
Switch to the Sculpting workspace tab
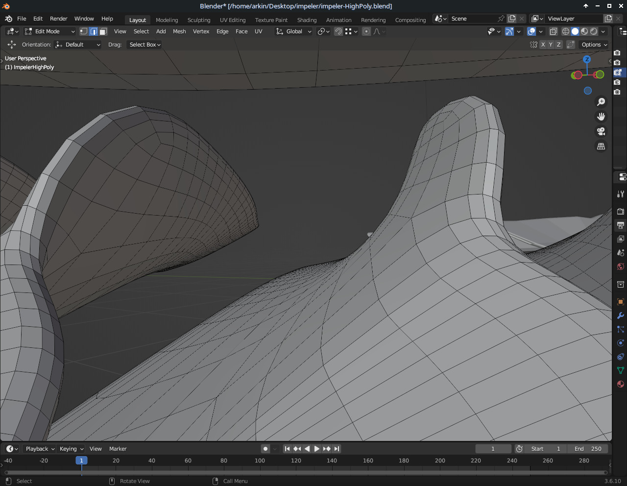pyautogui.click(x=199, y=20)
